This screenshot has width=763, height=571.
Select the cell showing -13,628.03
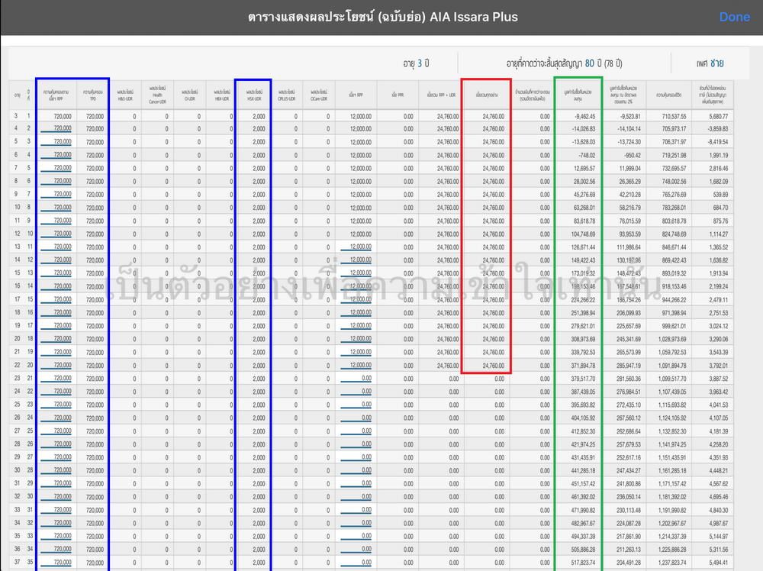tap(584, 142)
